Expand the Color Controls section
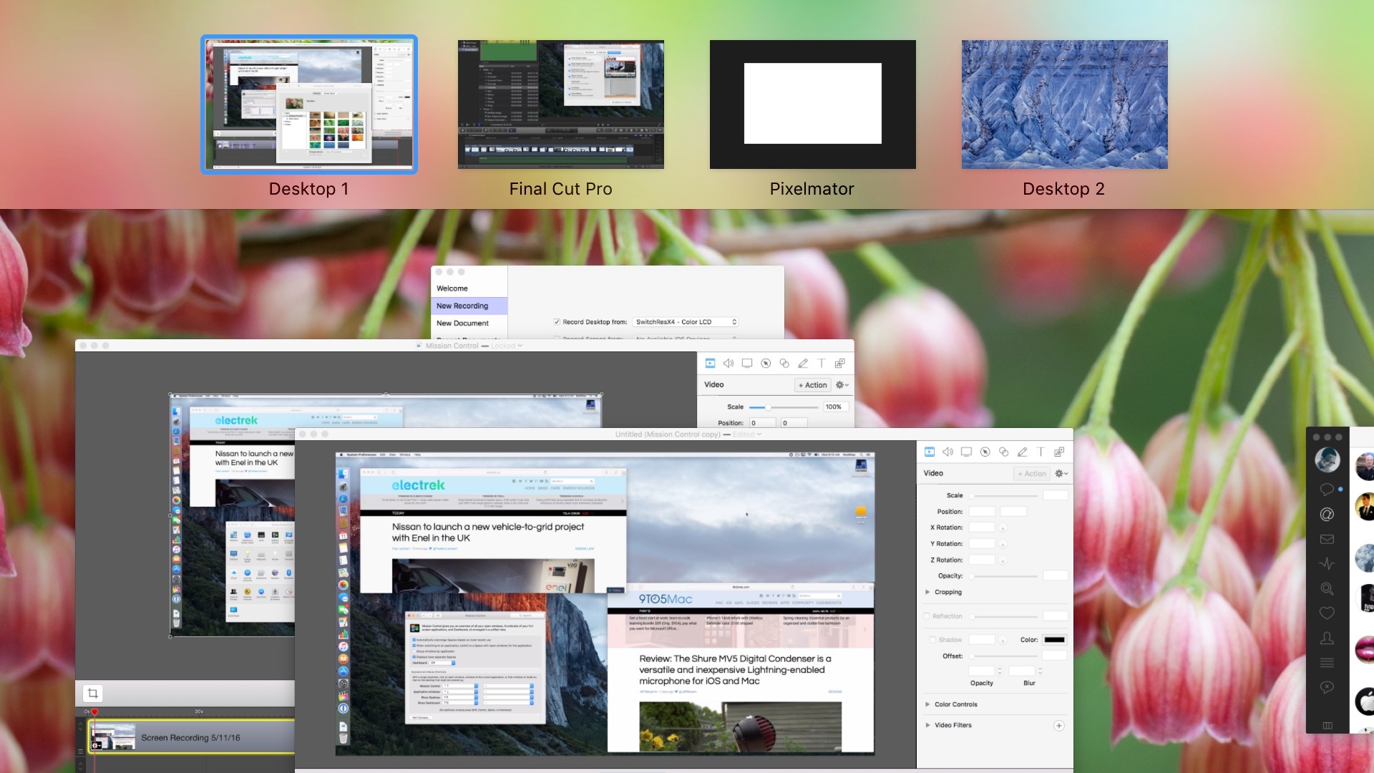1374x773 pixels. coord(927,704)
